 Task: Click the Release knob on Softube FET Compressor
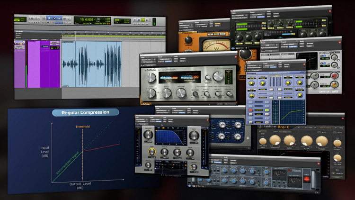tap(181, 93)
